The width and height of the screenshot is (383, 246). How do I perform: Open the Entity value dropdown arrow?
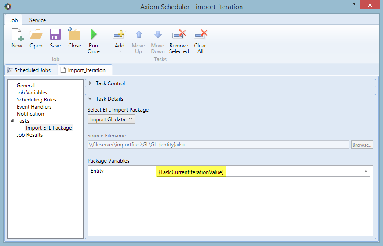point(366,171)
